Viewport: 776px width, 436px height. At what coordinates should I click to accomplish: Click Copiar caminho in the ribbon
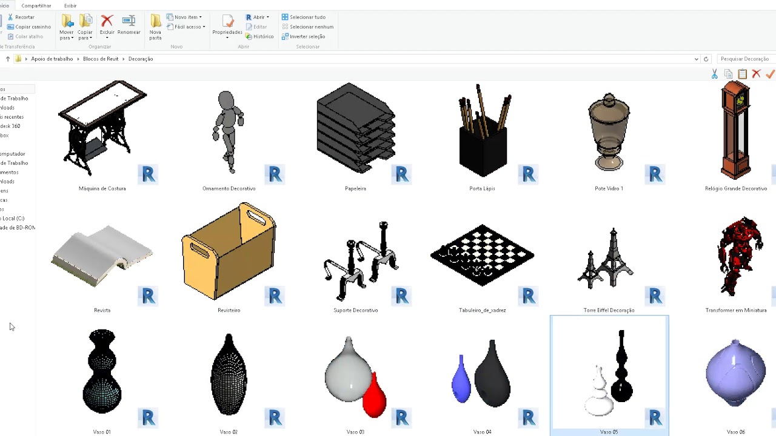28,27
